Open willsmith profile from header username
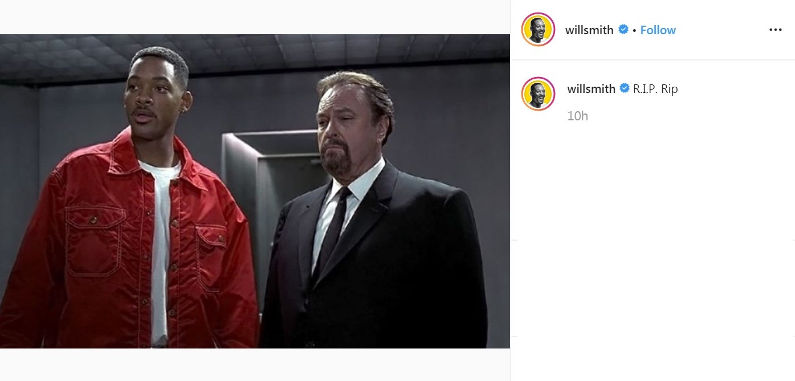This screenshot has width=795, height=381. pyautogui.click(x=589, y=30)
